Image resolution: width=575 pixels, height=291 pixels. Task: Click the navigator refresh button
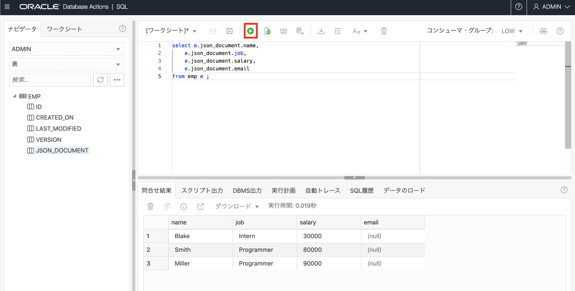point(100,80)
